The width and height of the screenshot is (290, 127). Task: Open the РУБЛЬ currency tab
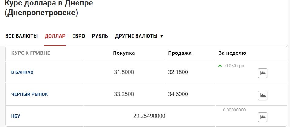tap(100, 36)
